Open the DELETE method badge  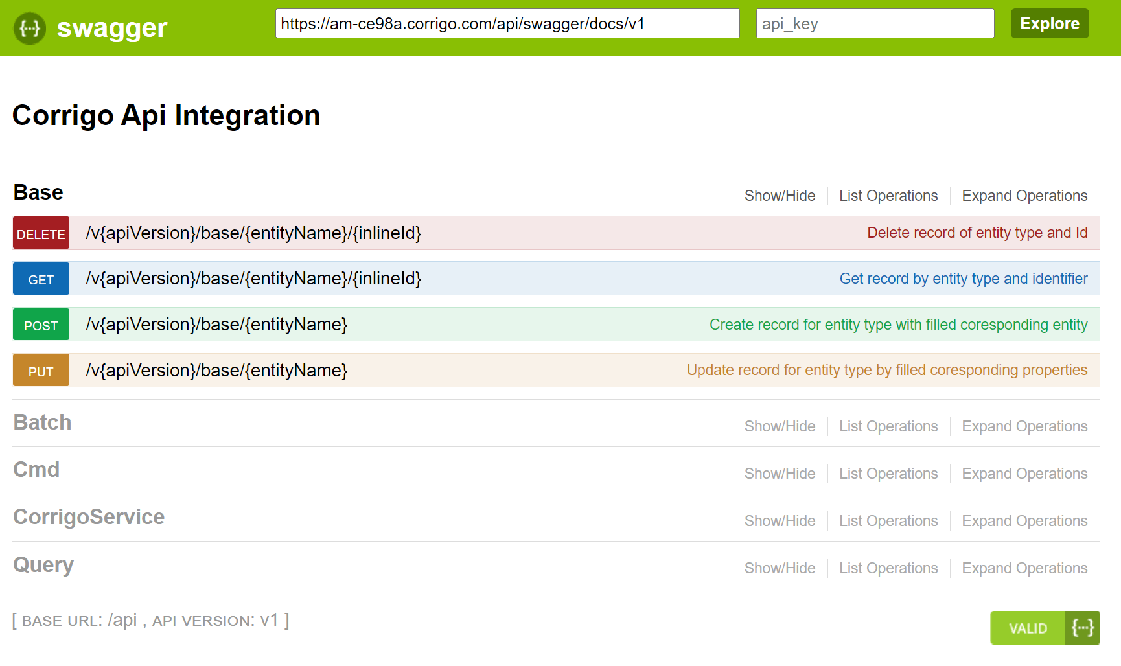[x=41, y=233]
